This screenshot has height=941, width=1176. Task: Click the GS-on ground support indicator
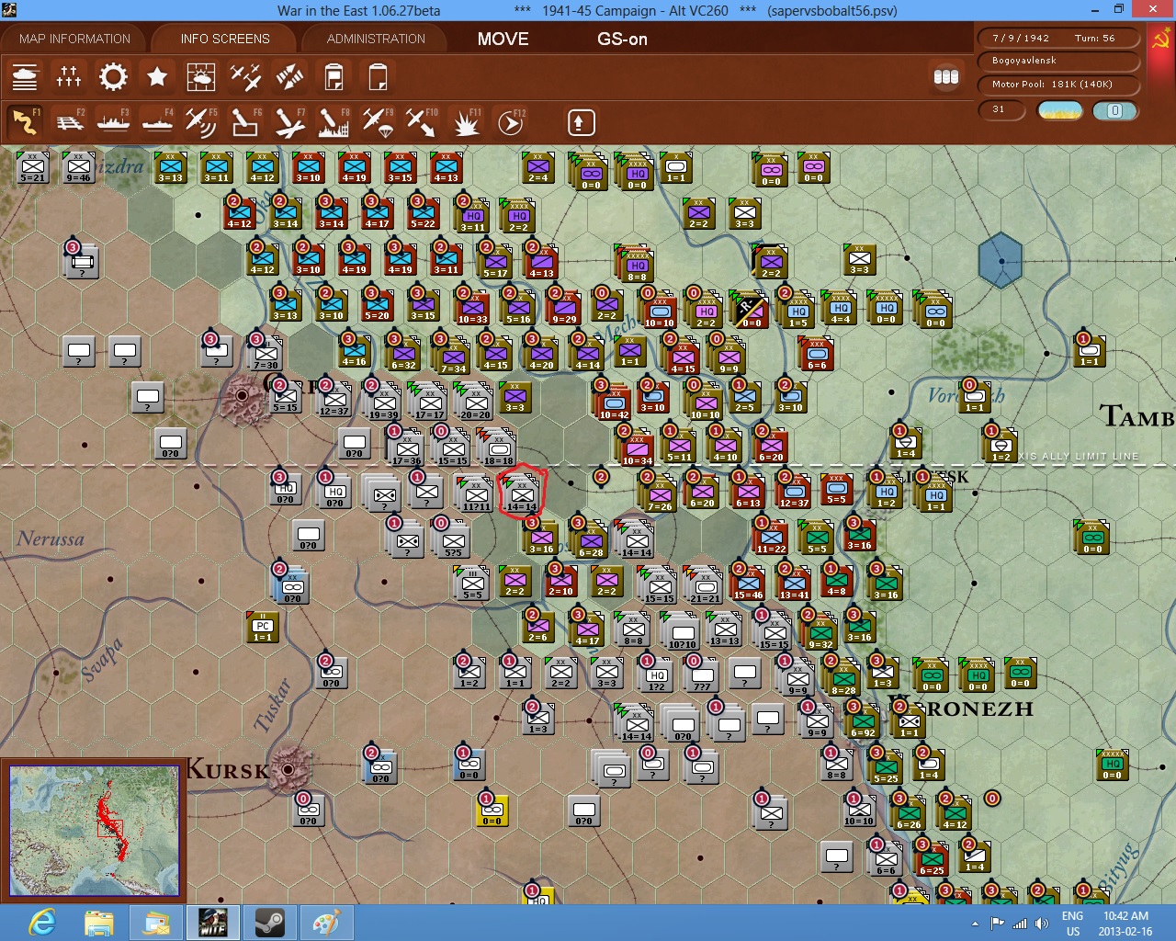point(622,39)
